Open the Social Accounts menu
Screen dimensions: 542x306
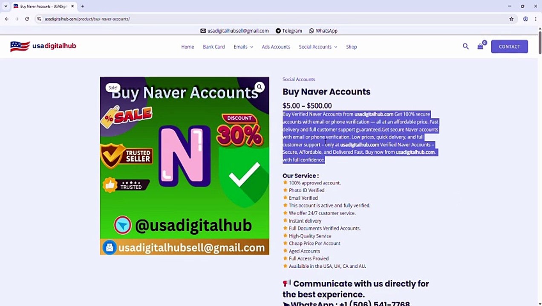[315, 47]
